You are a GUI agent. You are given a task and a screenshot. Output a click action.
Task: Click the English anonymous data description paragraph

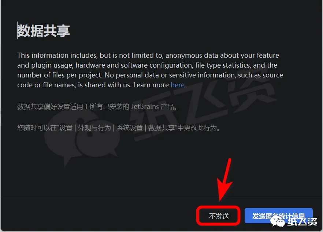(x=150, y=70)
